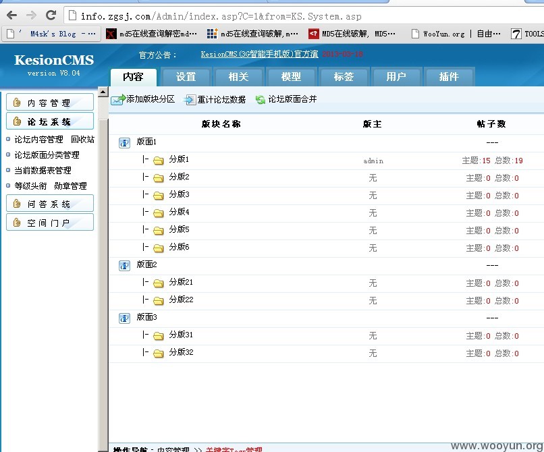
Task: Open the M4sk's Blog bookmark
Action: (51, 34)
